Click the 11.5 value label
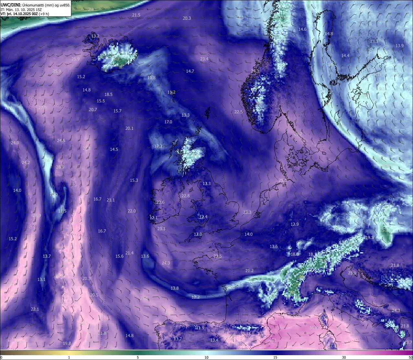 pos(62,211)
